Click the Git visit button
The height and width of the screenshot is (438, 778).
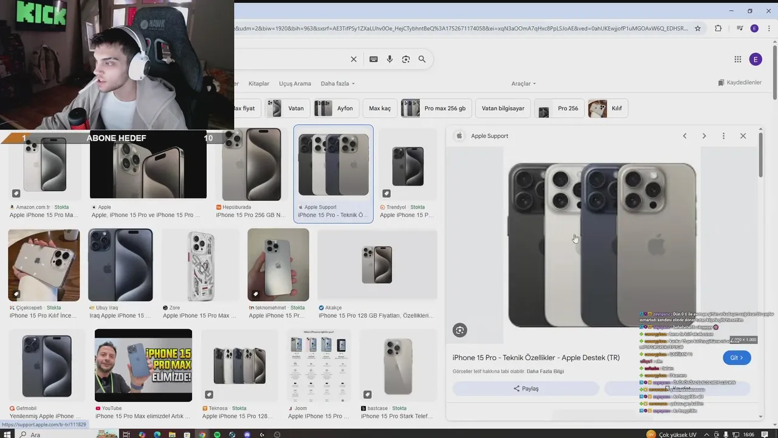pos(737,358)
